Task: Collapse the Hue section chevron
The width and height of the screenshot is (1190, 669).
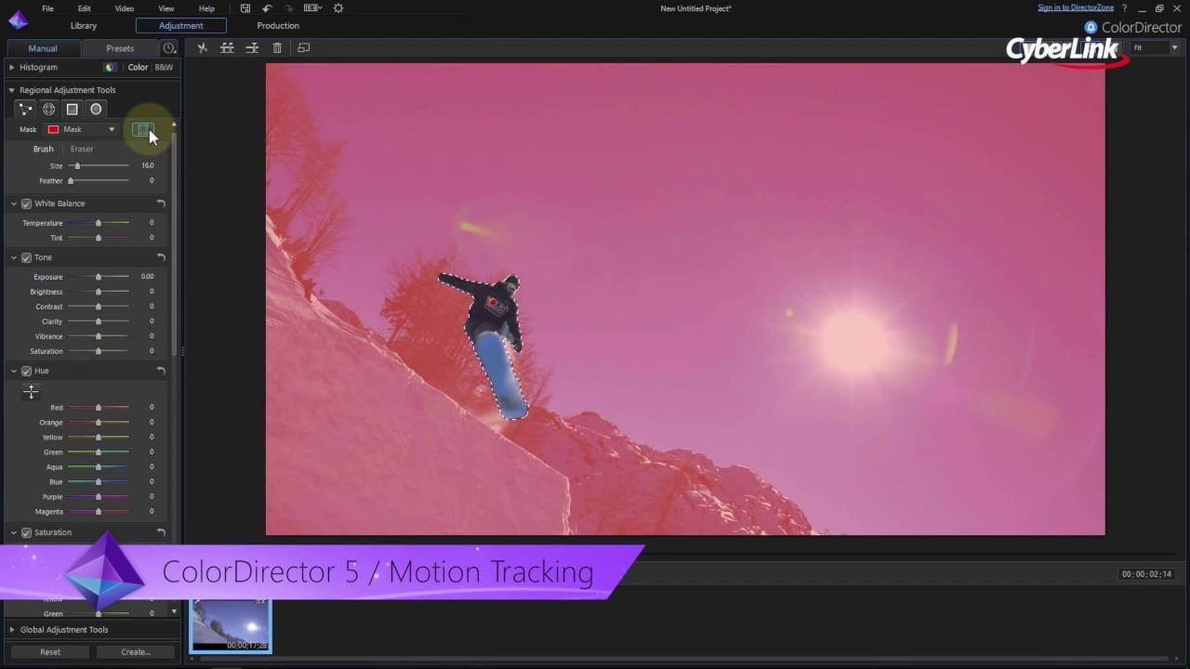Action: (x=14, y=371)
